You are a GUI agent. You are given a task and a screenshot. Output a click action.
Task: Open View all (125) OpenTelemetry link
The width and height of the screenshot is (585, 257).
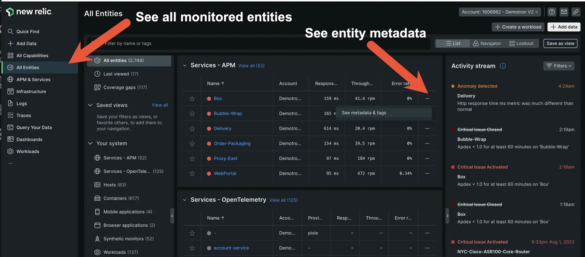(x=283, y=200)
